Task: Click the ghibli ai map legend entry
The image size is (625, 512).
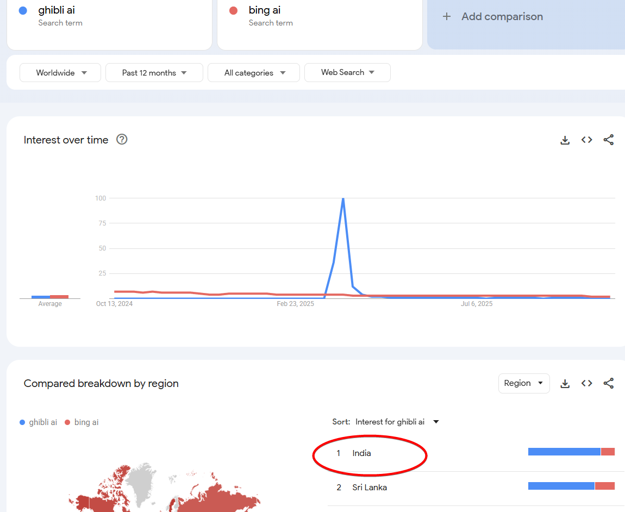Action: [x=38, y=422]
